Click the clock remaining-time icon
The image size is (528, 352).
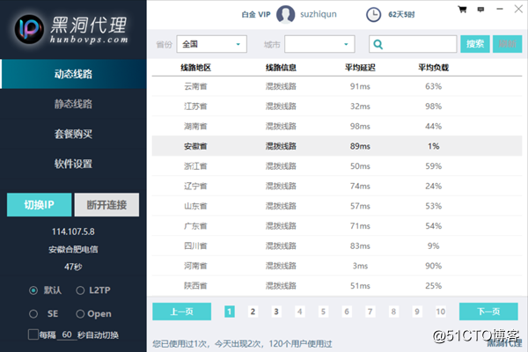coord(373,14)
